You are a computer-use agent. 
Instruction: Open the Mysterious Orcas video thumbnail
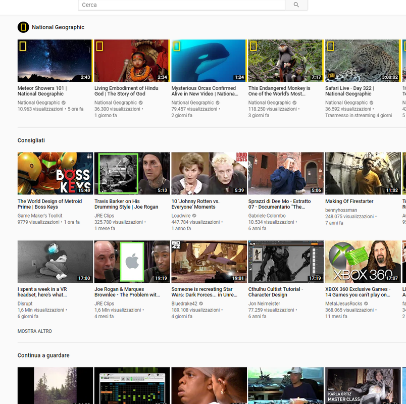(x=209, y=61)
